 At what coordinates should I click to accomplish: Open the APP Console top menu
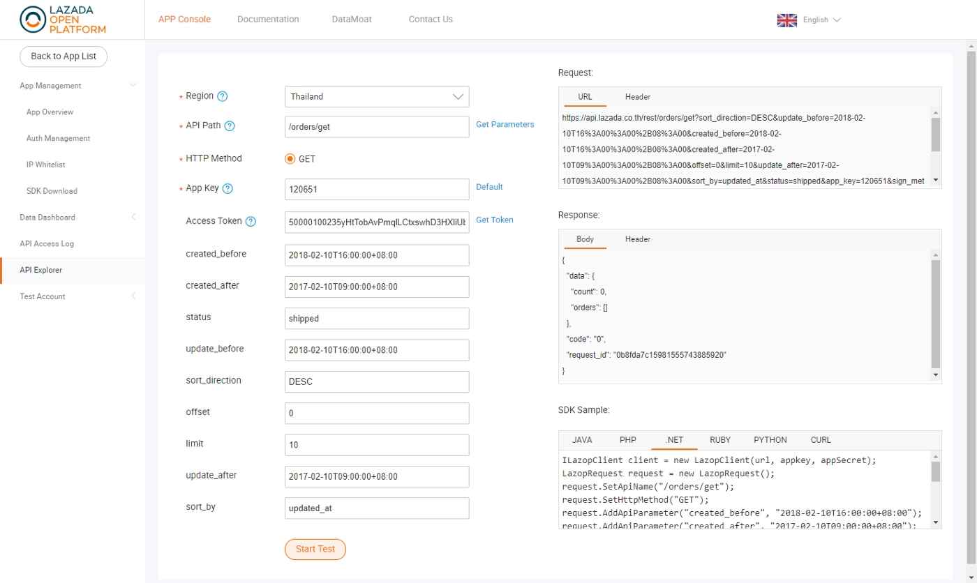tap(184, 20)
